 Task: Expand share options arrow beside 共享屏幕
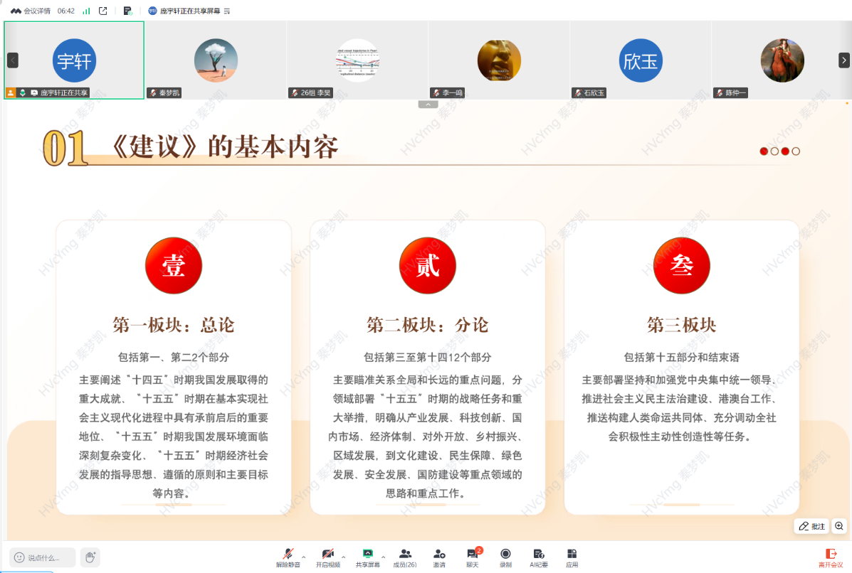(x=384, y=557)
